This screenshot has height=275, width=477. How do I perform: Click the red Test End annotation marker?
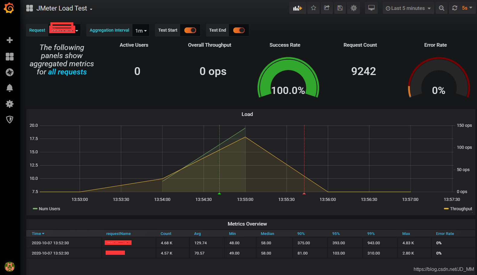pyautogui.click(x=304, y=193)
